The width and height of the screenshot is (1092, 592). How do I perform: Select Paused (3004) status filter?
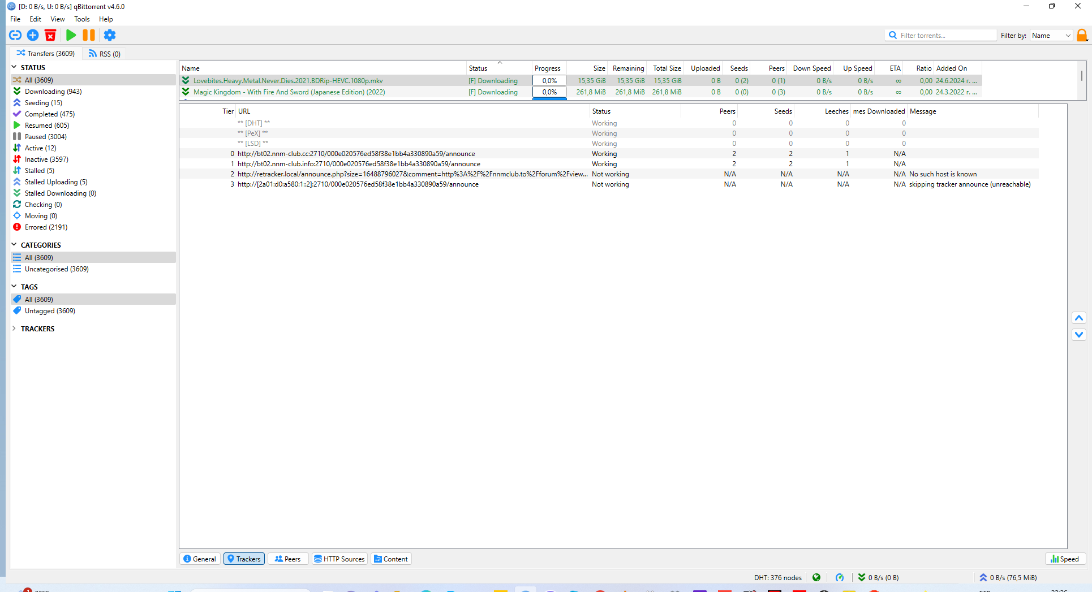pos(93,137)
